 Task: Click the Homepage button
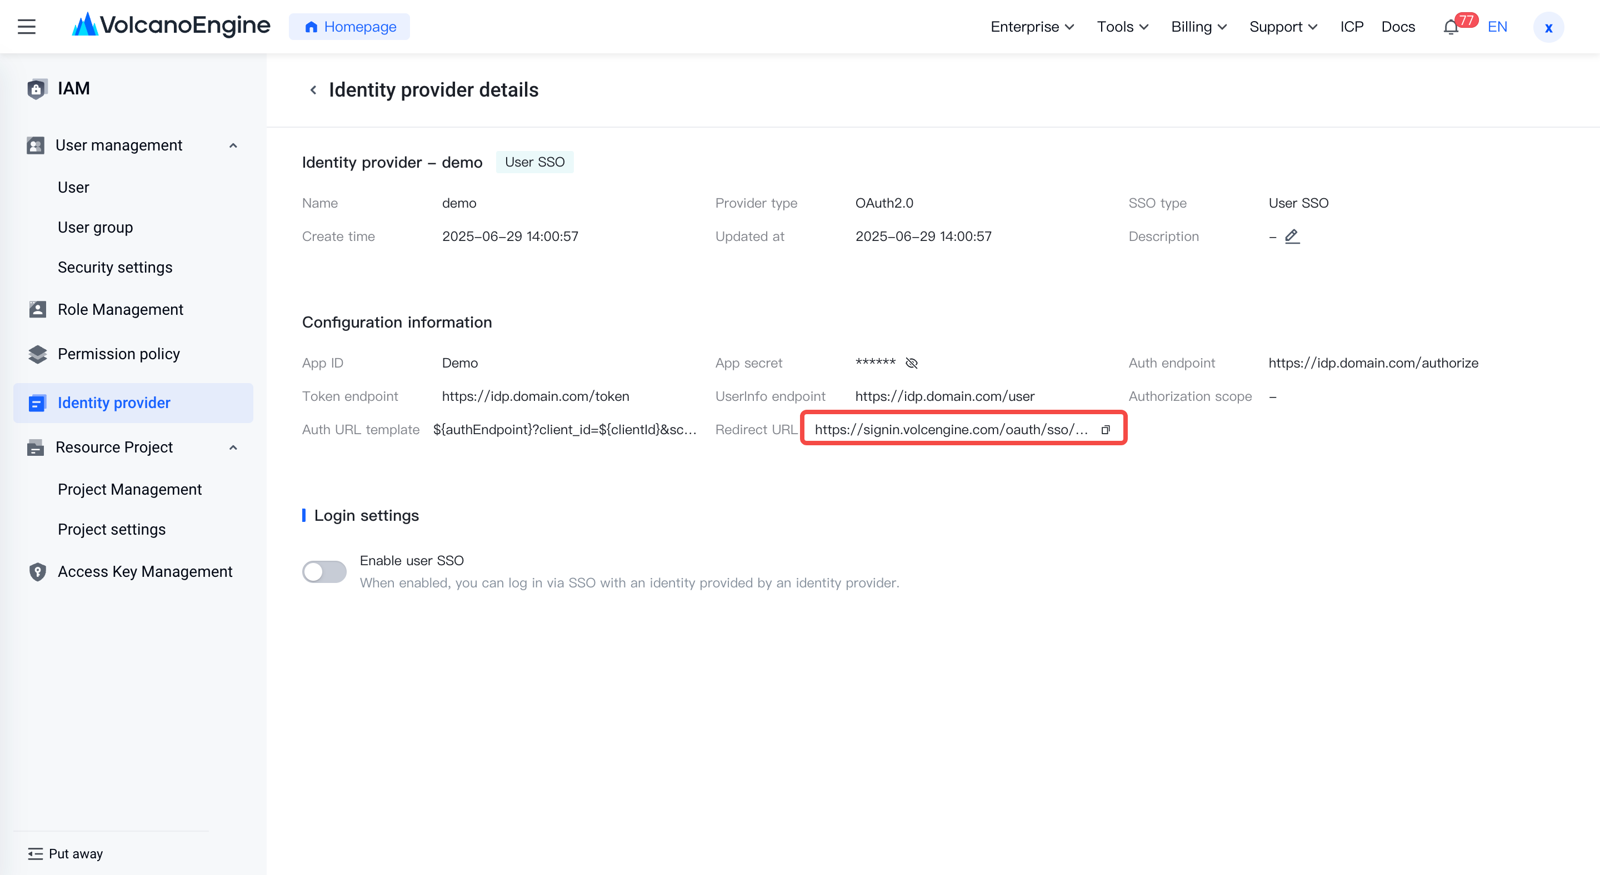coord(349,27)
